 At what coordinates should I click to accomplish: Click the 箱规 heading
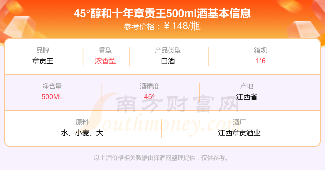point(260,50)
